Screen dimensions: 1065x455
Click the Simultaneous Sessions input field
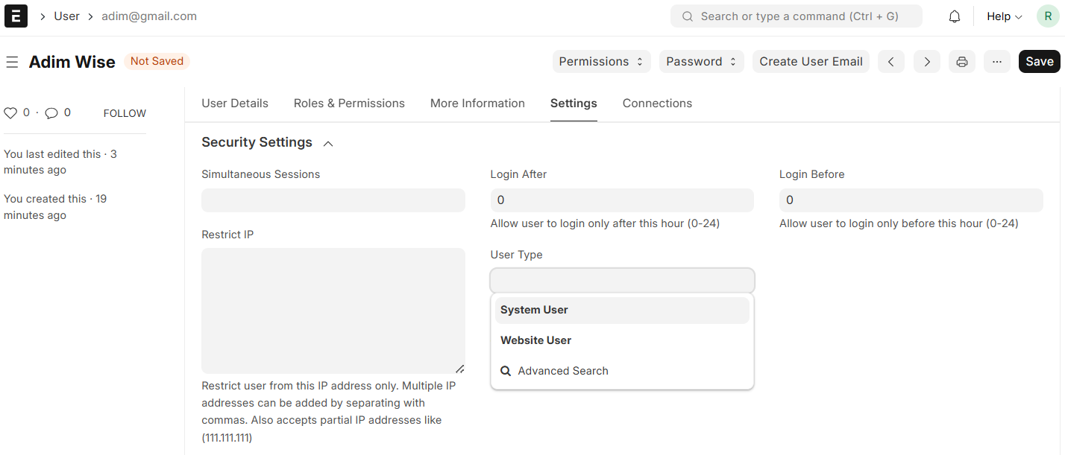tap(333, 200)
